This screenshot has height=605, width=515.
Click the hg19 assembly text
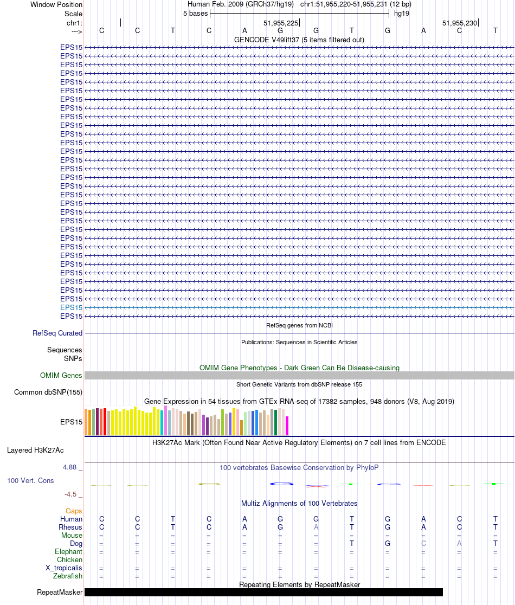point(402,14)
